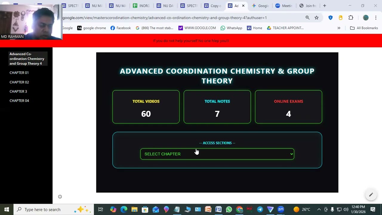Show hidden system tray icons
The image size is (382, 215).
click(319, 209)
